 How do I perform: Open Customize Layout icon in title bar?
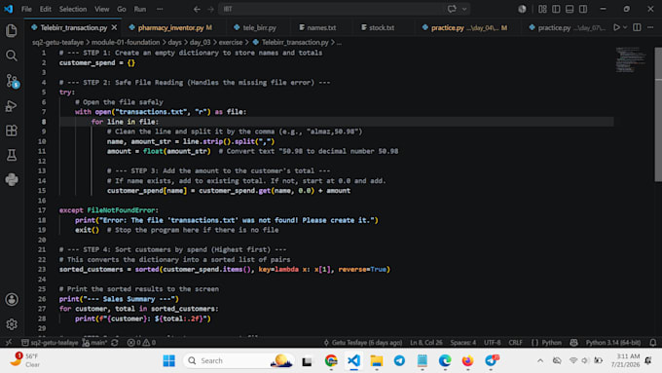pyautogui.click(x=542, y=9)
